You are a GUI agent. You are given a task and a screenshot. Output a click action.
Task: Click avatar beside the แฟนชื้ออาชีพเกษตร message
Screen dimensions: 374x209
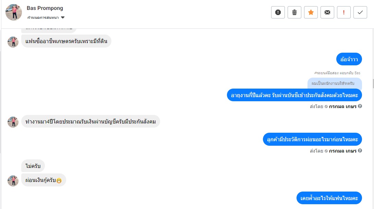tap(13, 42)
